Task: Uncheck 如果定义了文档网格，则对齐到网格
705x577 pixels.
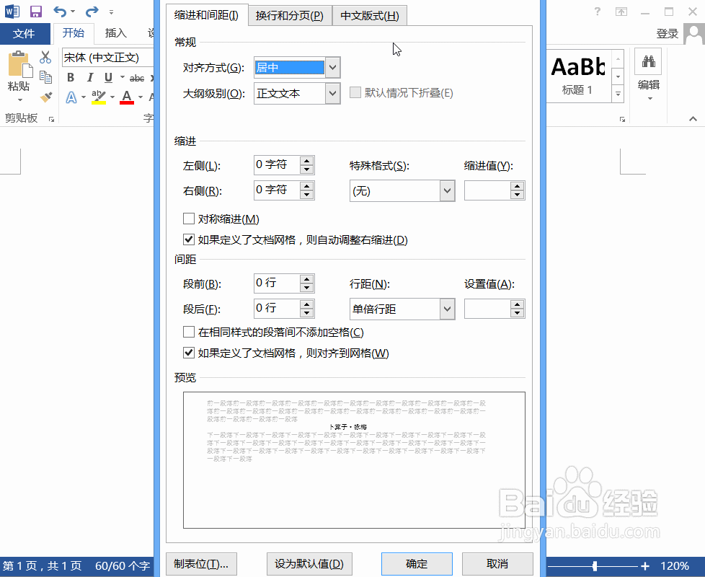Action: [x=189, y=353]
